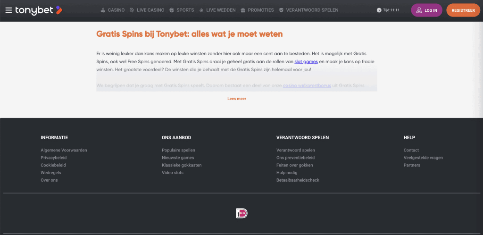Click the Gratis Spins bij Tonybet heading

(190, 34)
